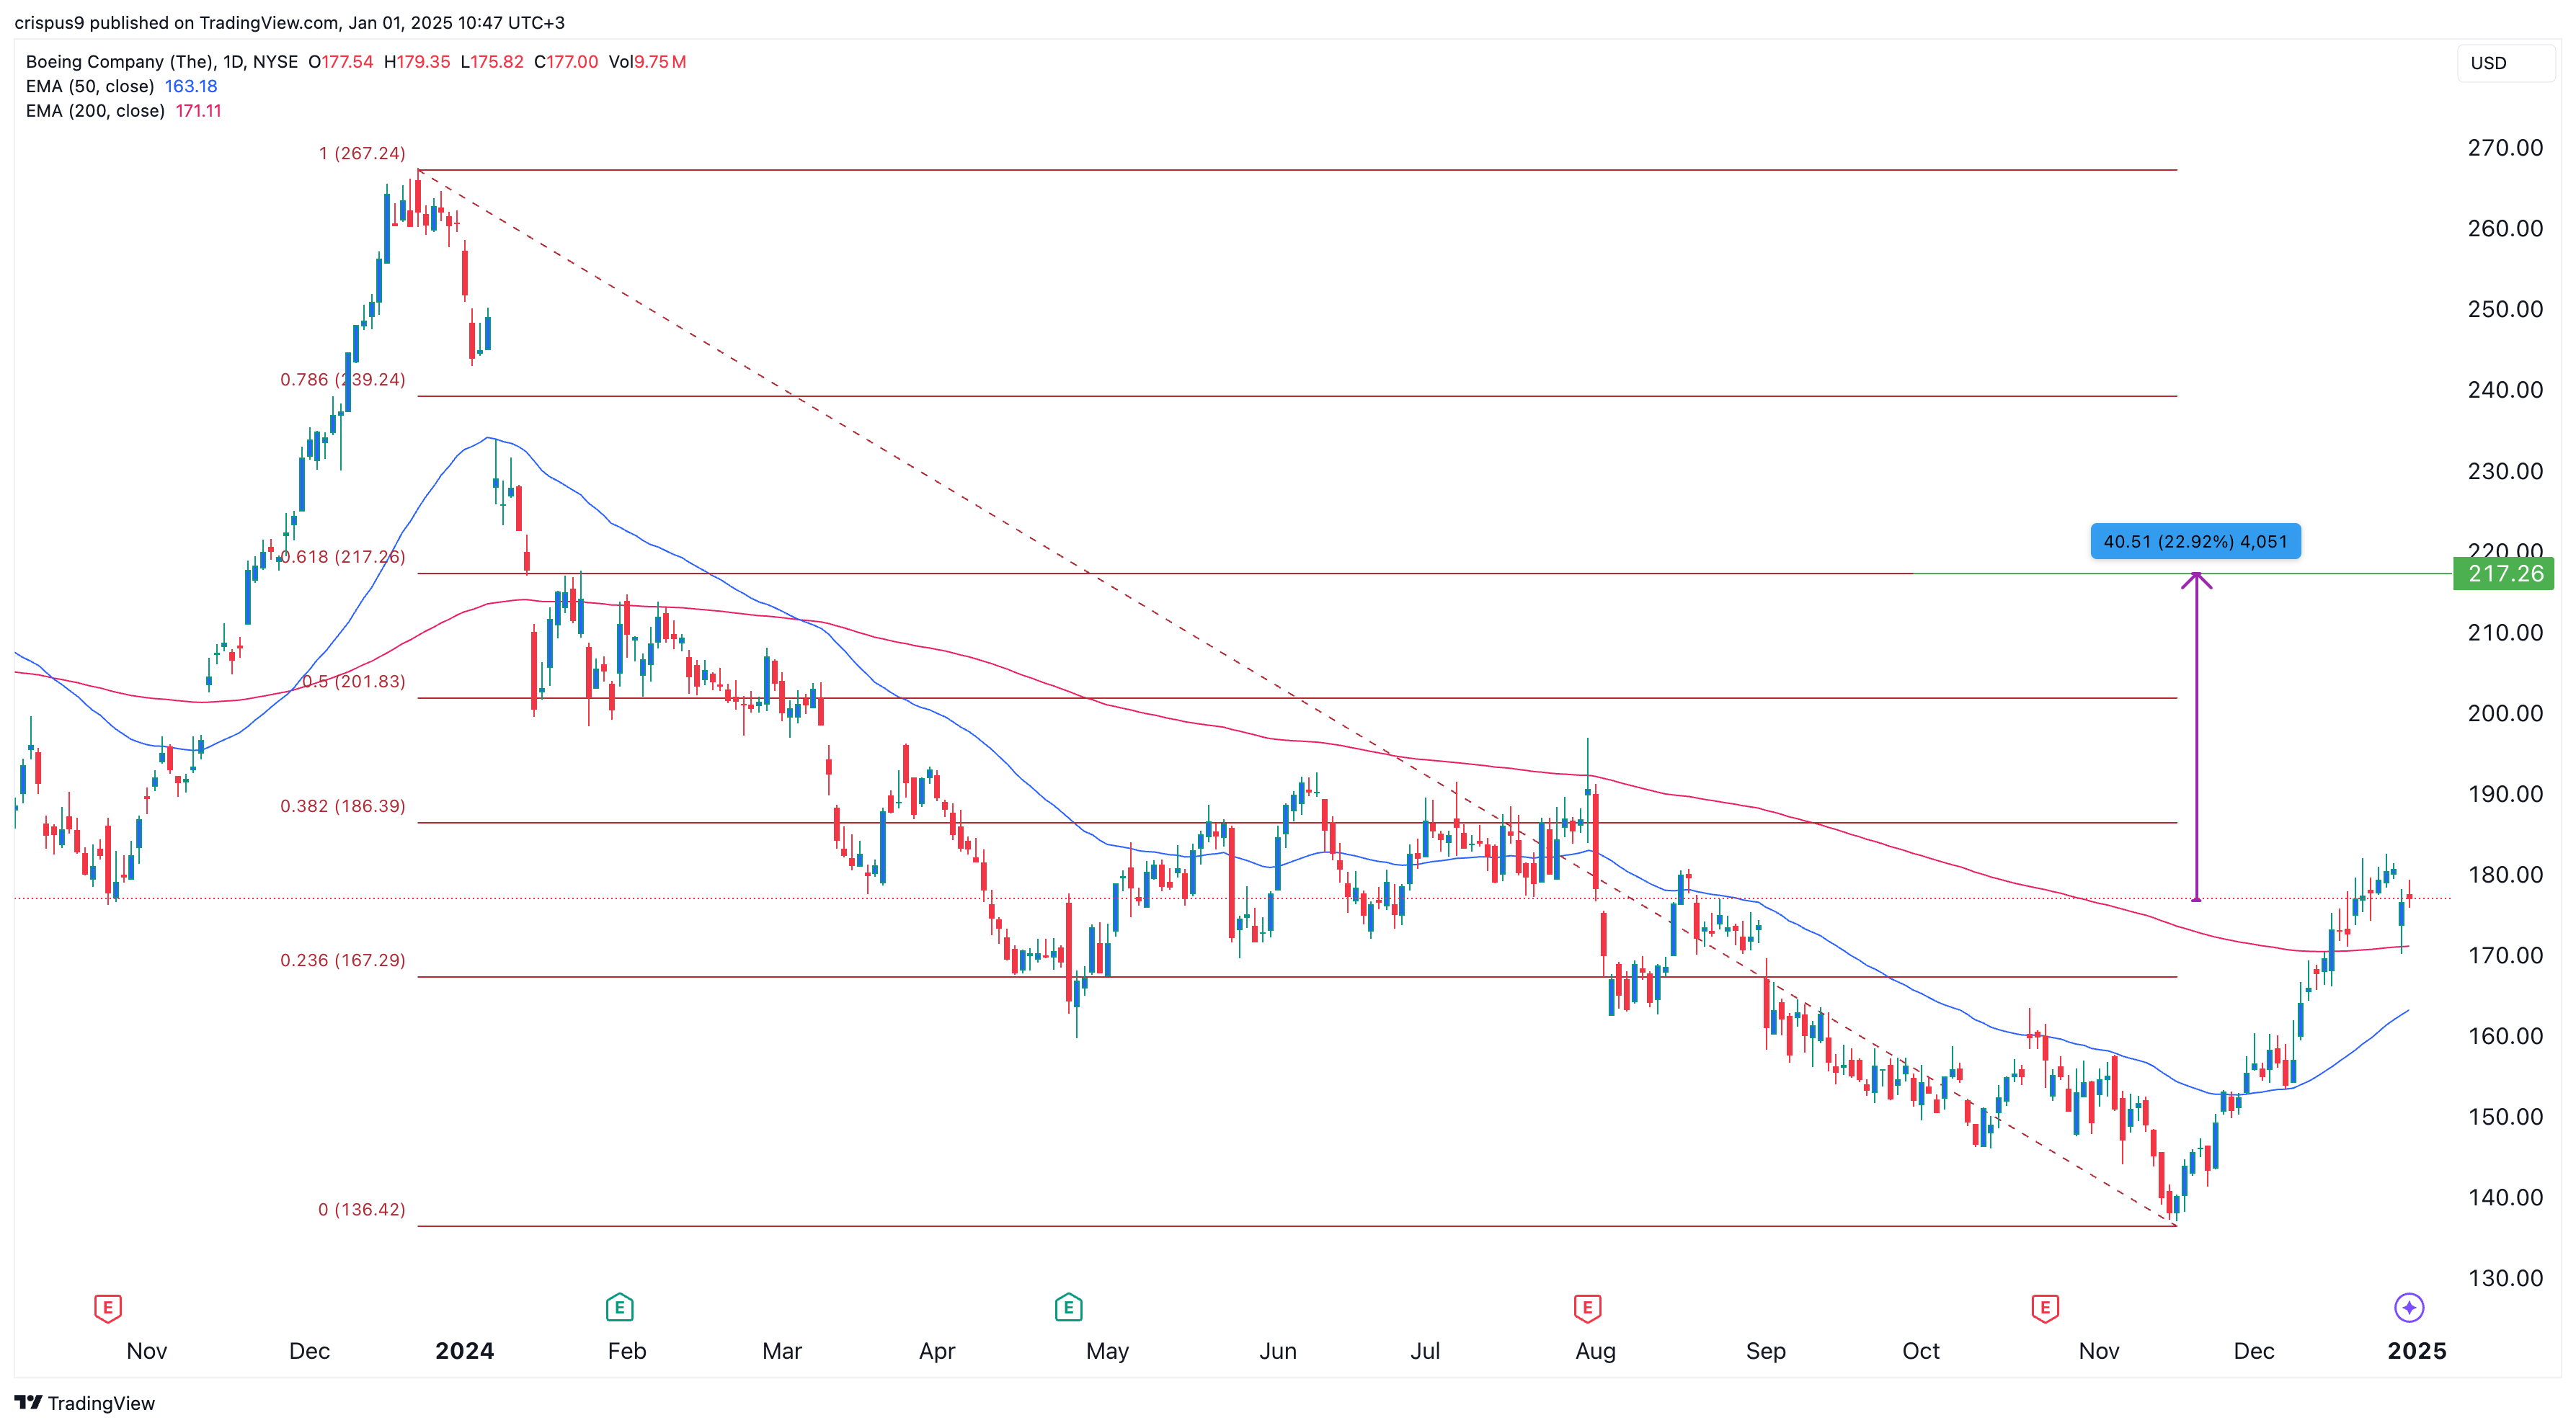Open the USD currency selector

[2505, 63]
